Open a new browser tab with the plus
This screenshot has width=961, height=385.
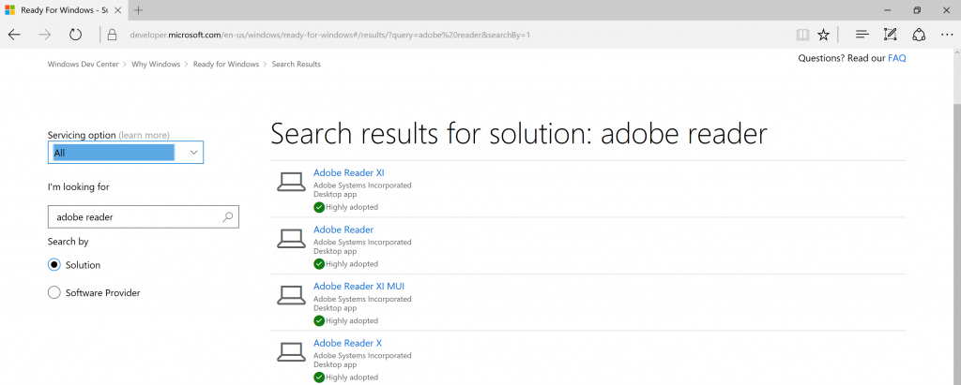[x=139, y=9]
